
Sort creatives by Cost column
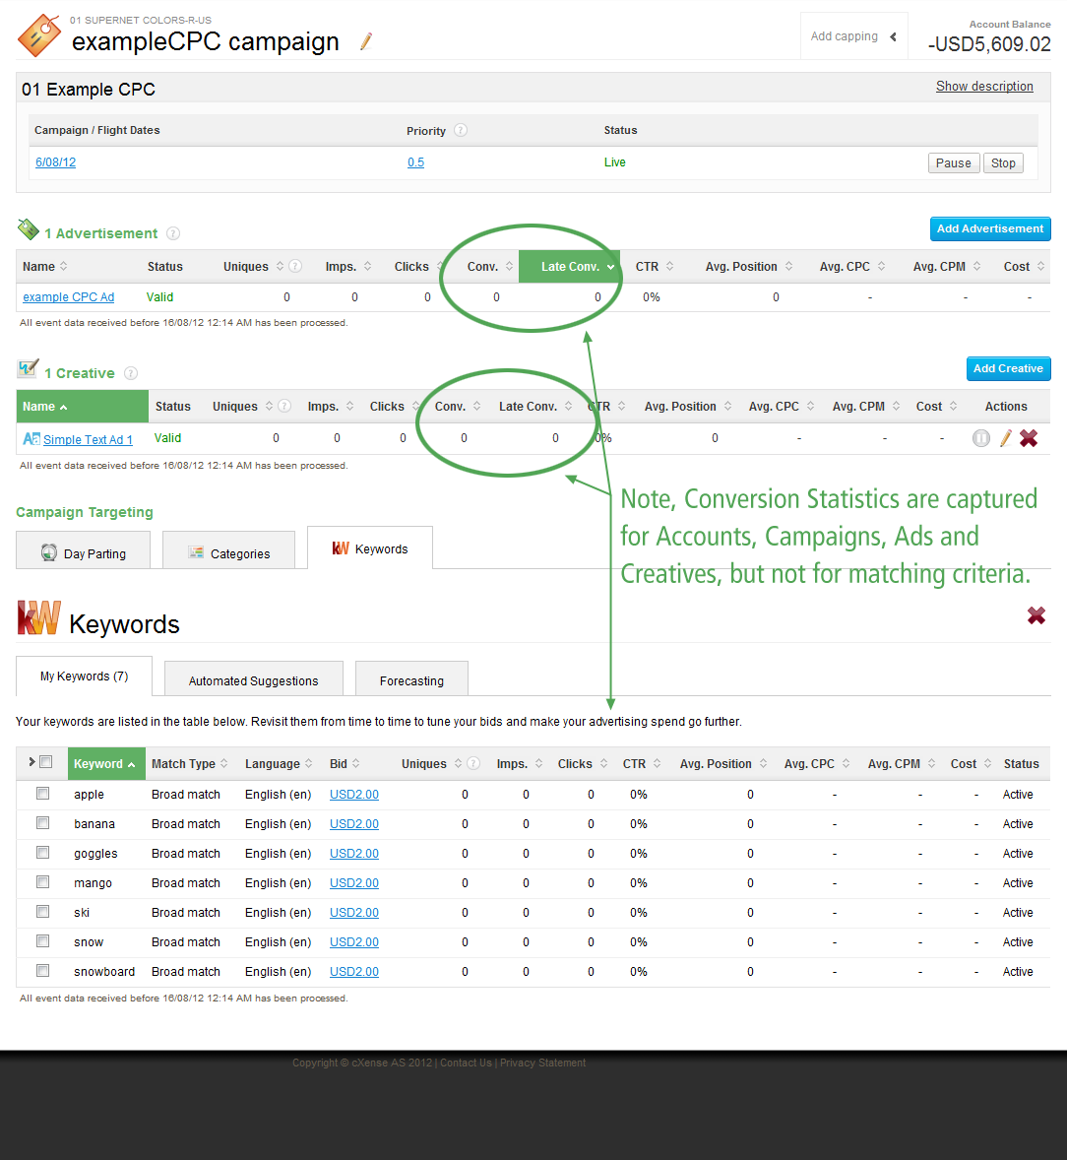click(x=936, y=406)
